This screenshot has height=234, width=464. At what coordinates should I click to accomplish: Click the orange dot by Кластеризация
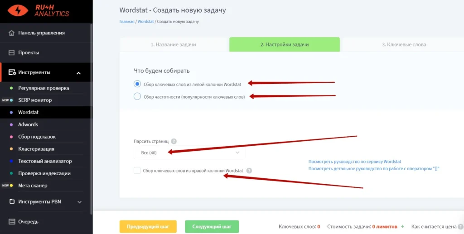click(x=11, y=149)
